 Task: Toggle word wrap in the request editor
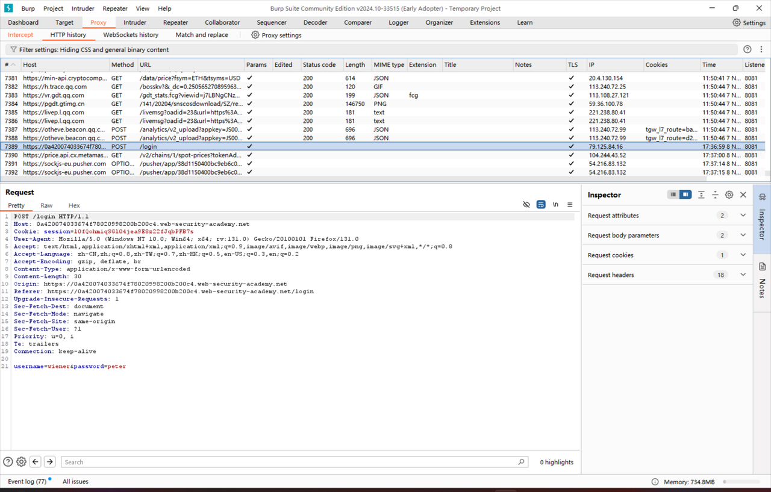click(541, 205)
